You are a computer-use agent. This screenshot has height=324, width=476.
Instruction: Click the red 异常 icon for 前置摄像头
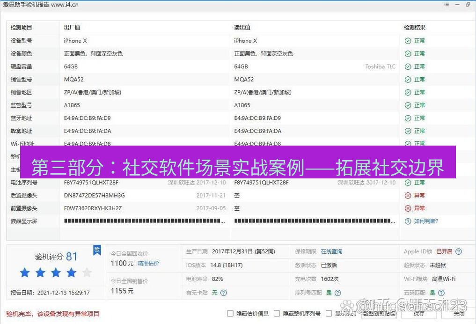click(x=408, y=208)
